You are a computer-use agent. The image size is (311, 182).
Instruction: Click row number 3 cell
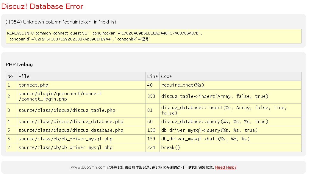(x=11, y=110)
